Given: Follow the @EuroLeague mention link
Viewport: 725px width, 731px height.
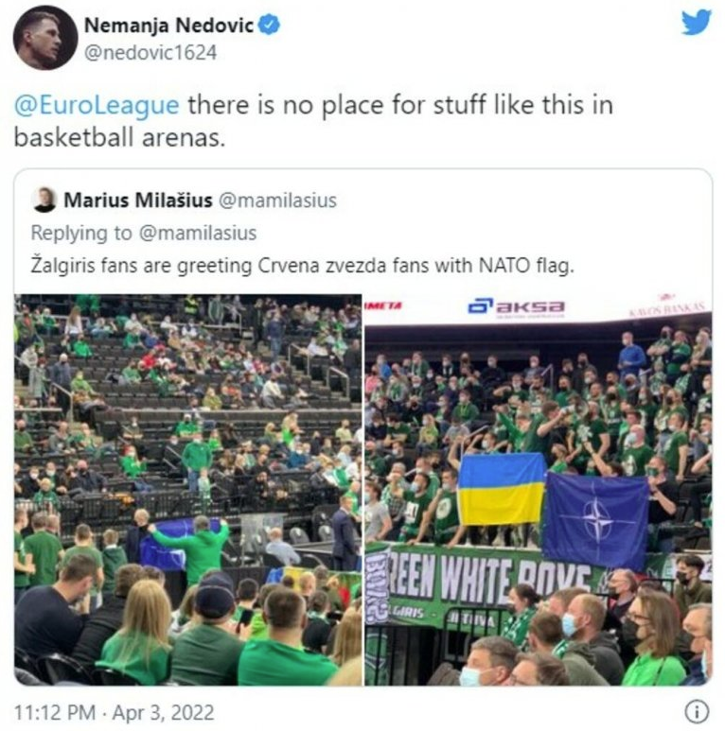Looking at the screenshot, I should coord(97,105).
